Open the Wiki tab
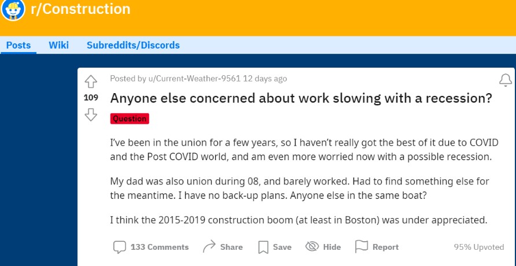Viewport: 516px width, 266px height. 58,45
